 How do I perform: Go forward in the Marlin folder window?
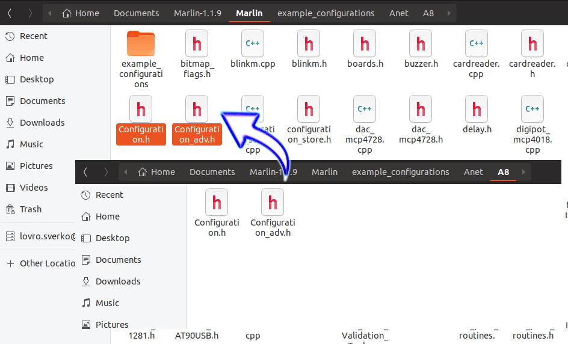click(x=30, y=13)
